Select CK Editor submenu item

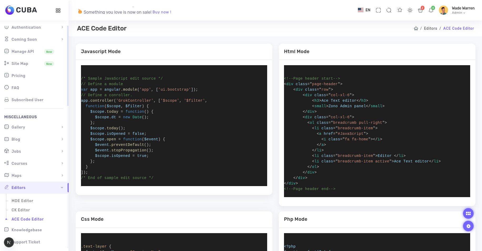click(x=21, y=210)
